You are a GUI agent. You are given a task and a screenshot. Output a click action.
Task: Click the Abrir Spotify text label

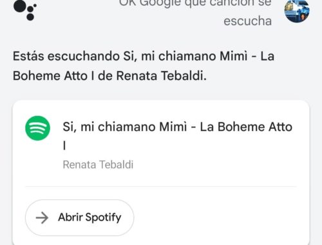click(x=90, y=217)
